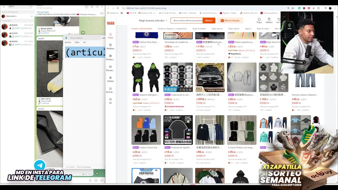Open the 'QC Finder & Produc...' bookmark
This screenshot has width=338, height=190.
pos(168,13)
